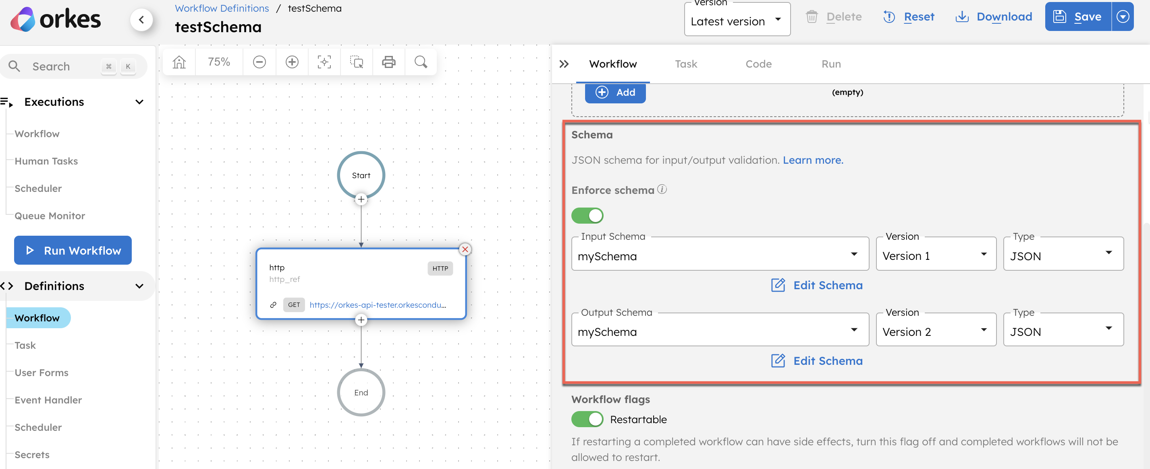Select the http task card
Image resolution: width=1150 pixels, height=469 pixels.
point(361,284)
